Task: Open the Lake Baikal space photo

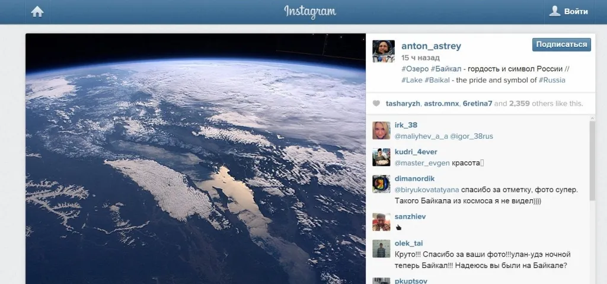Action: click(196, 159)
